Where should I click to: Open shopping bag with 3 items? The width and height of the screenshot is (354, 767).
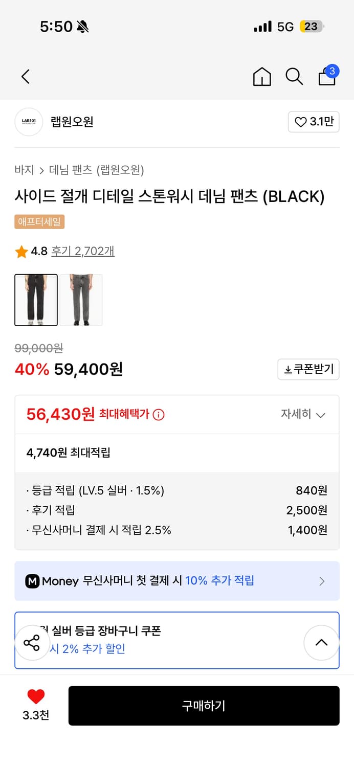[x=327, y=76]
